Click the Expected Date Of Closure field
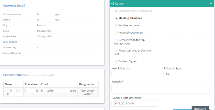Image resolution: width=215 pixels, height=110 pixels. point(135,104)
